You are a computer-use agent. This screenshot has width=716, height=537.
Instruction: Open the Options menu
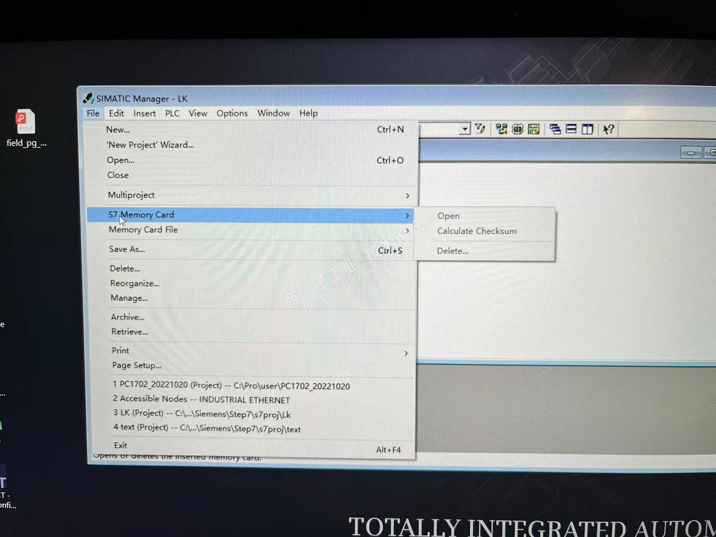coord(232,113)
